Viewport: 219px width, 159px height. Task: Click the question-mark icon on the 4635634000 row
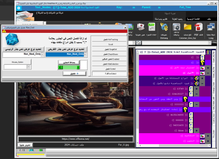tap(191, 115)
